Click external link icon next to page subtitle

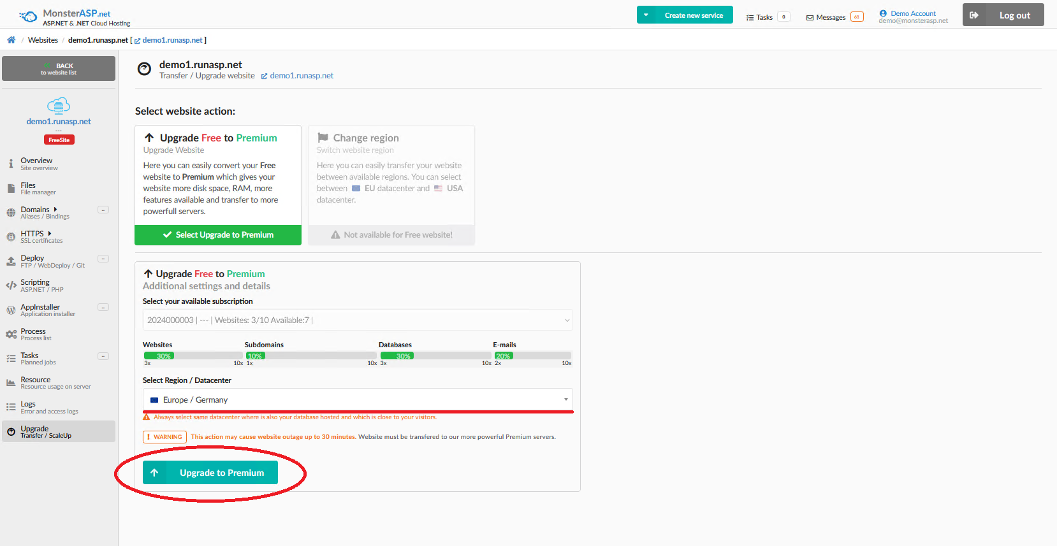[264, 76]
